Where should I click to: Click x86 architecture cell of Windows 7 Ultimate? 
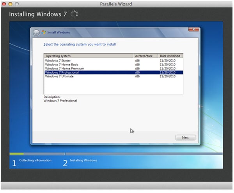pyautogui.click(x=137, y=77)
